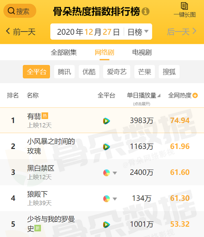
Task: Click the multi-platform pie icon for 狼殿下
Action: 107,199
